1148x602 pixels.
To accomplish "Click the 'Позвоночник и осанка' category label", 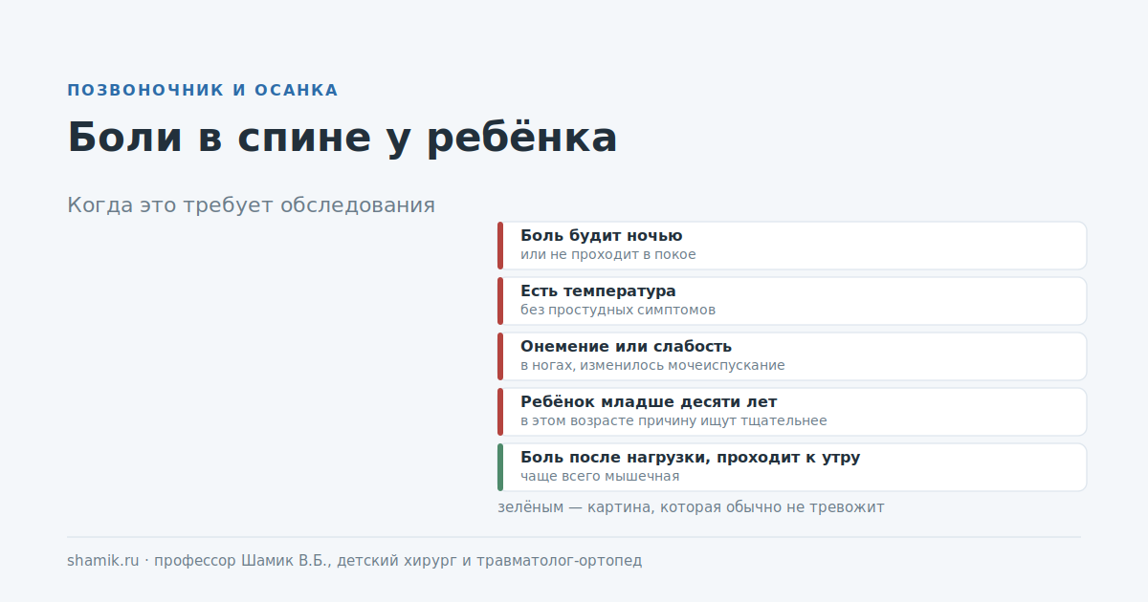I will coord(203,90).
